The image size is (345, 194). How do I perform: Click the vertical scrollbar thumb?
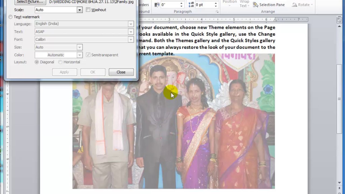click(x=339, y=99)
